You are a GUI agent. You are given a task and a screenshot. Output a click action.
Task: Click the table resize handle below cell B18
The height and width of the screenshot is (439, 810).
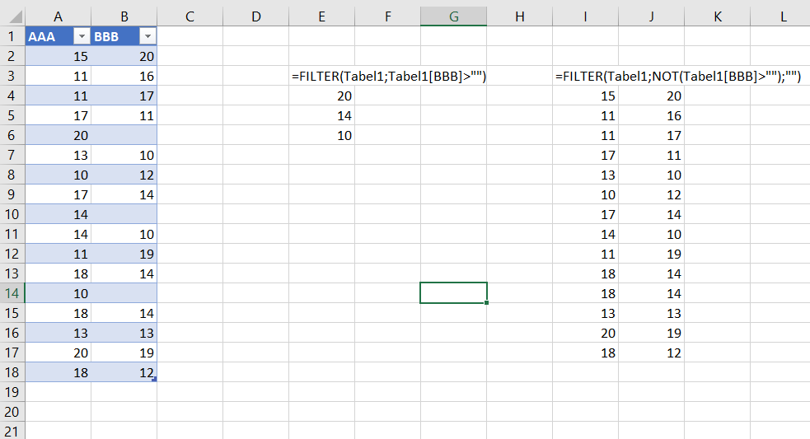click(154, 380)
